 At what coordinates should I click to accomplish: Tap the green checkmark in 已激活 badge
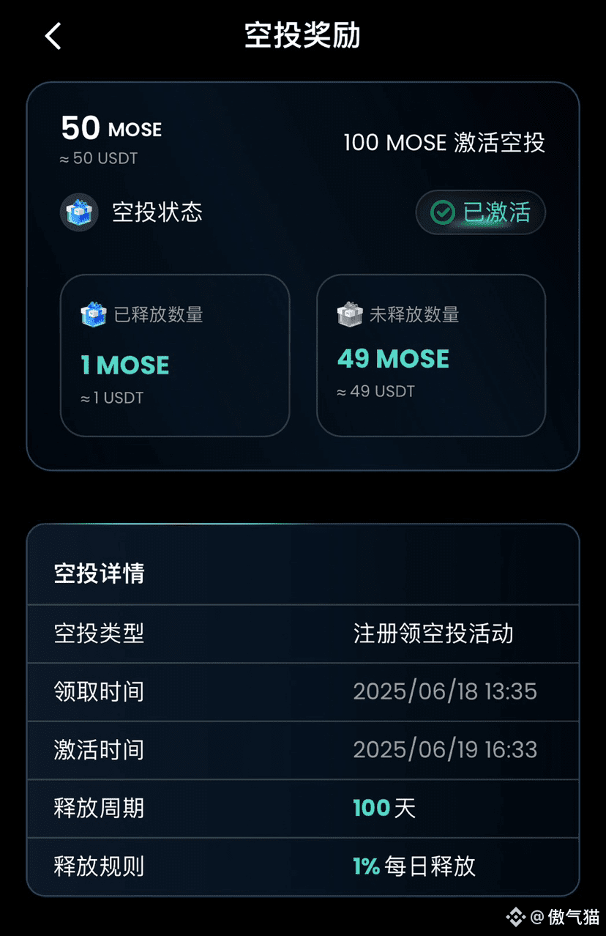pyautogui.click(x=442, y=212)
